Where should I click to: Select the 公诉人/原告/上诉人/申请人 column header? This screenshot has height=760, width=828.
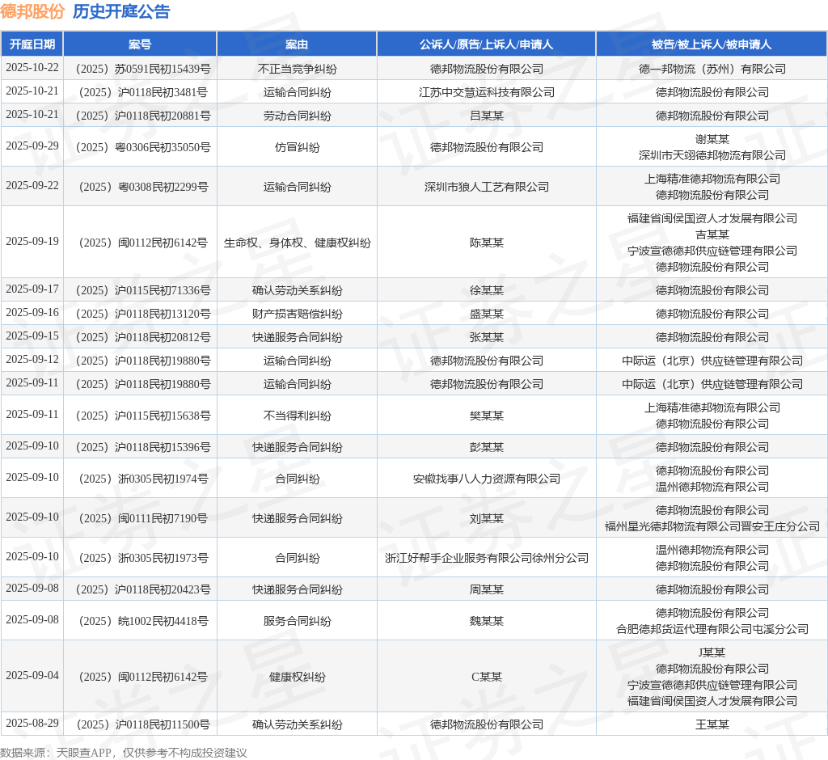click(x=486, y=44)
